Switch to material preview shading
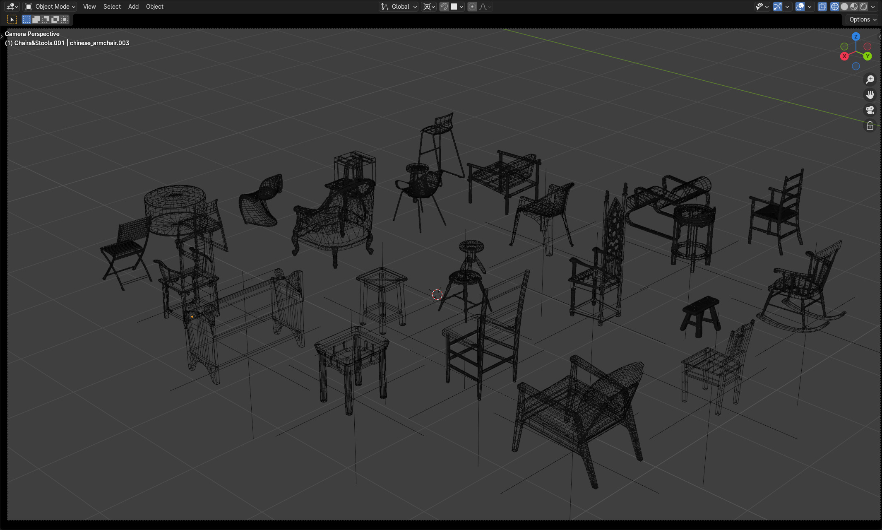 tap(854, 7)
